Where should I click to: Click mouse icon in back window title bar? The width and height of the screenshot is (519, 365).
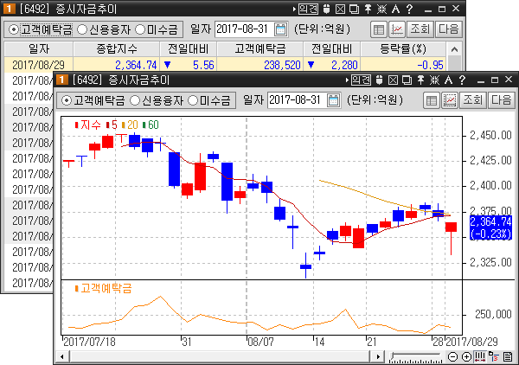326,9
